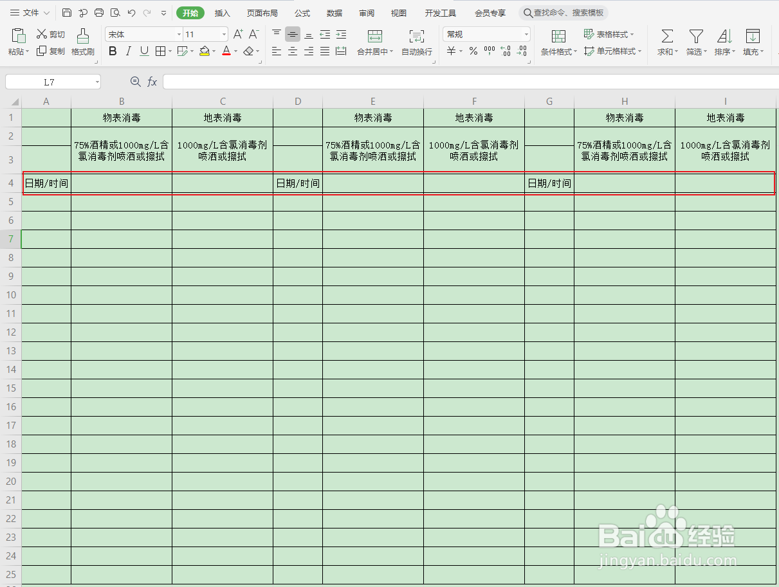Select the Format Painter (格式刷)
The image size is (779, 587).
point(83,42)
